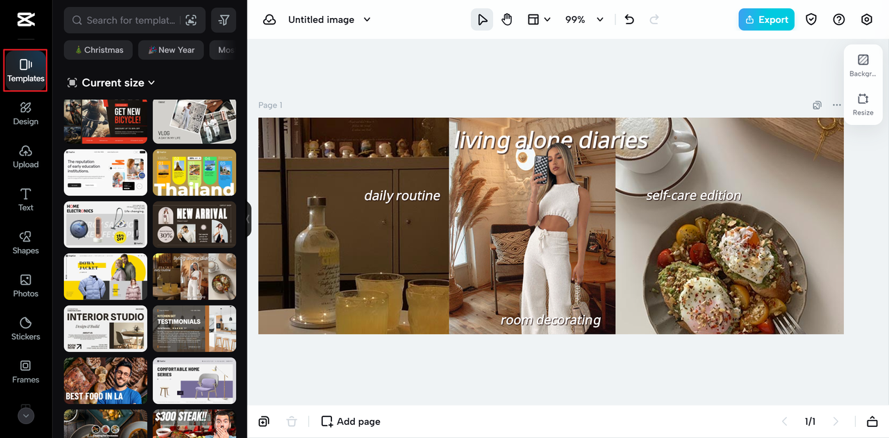
Task: Select the room decorating caption text
Action: [x=551, y=320]
